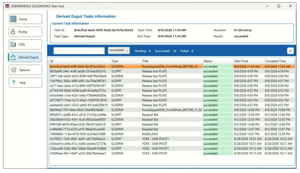Viewport: 300px width, 173px height.
Task: Click the SOLIDWORKS Task Host app icon
Action: 7,6
